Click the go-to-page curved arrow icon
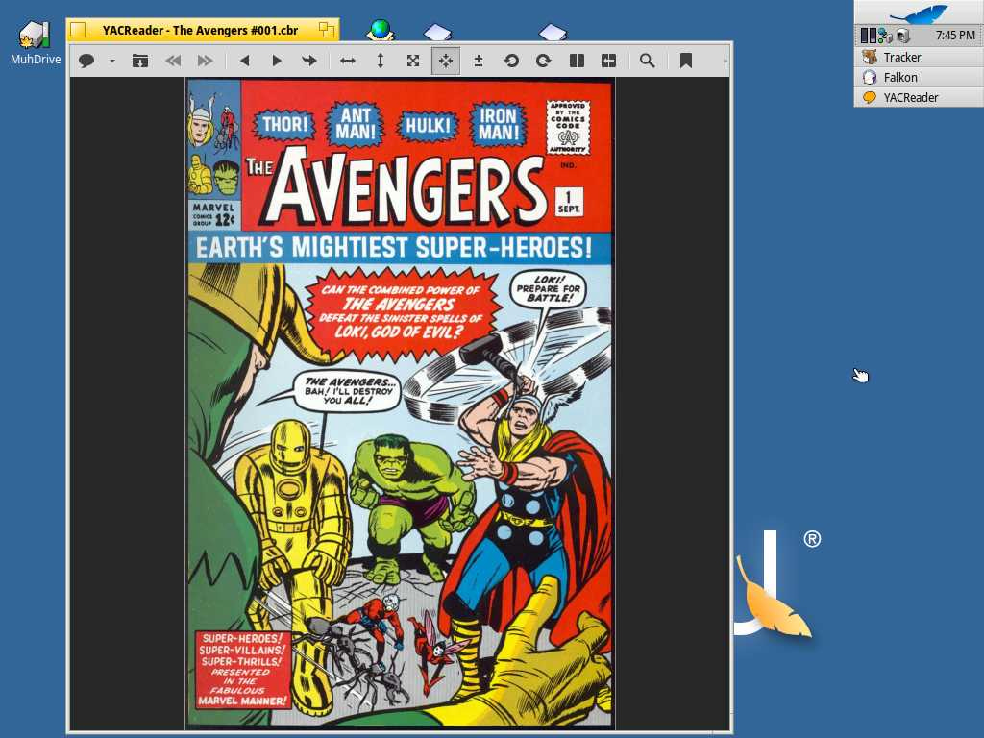Viewport: 984px width, 738px height. point(308,61)
